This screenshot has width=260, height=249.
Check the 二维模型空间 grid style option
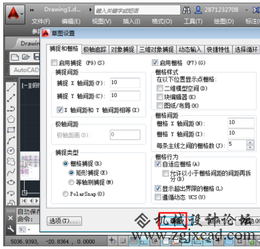pyautogui.click(x=159, y=89)
